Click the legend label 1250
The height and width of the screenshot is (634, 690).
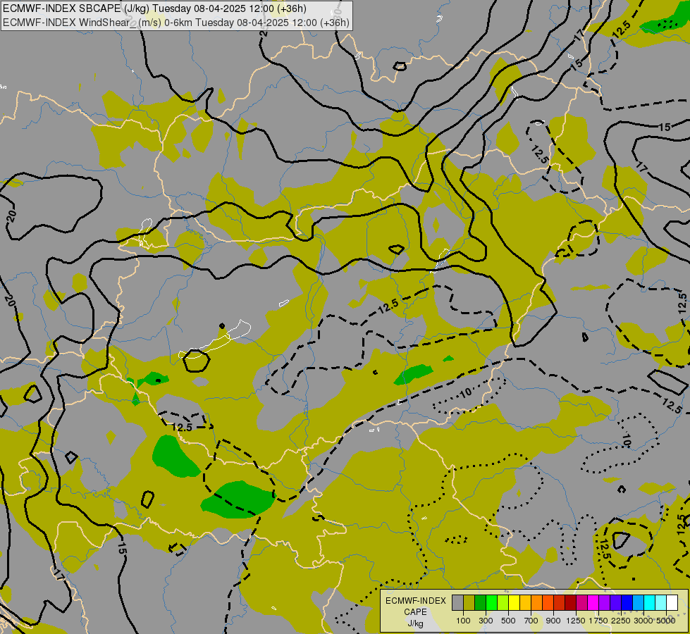click(x=576, y=621)
